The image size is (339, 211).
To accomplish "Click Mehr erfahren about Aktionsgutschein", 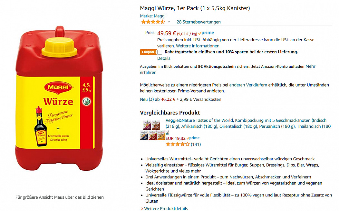I will [228, 69].
